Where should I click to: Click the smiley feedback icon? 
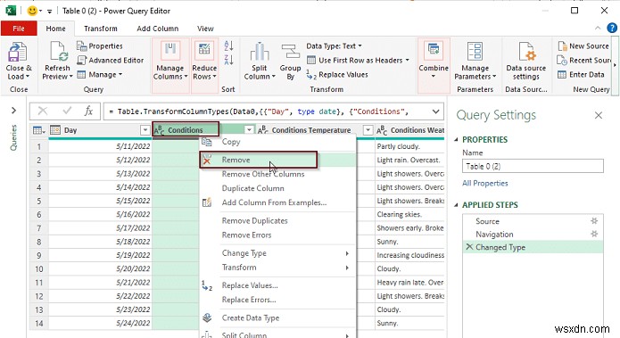[32, 11]
